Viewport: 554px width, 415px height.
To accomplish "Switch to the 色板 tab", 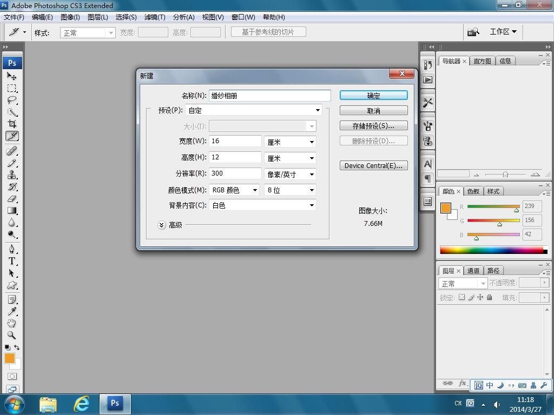I will [473, 191].
